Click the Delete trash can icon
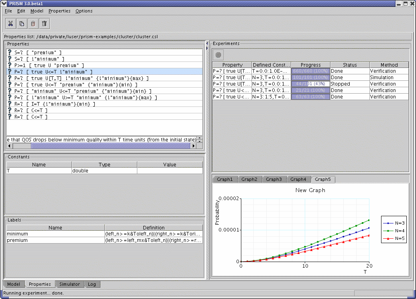 [45, 24]
